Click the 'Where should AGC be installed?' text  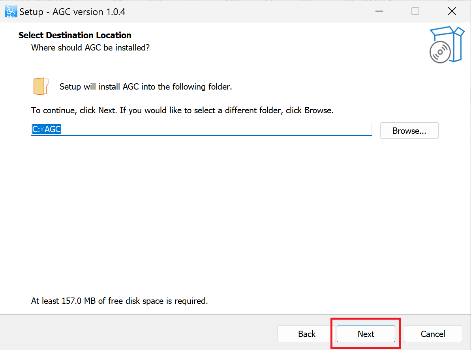point(90,48)
